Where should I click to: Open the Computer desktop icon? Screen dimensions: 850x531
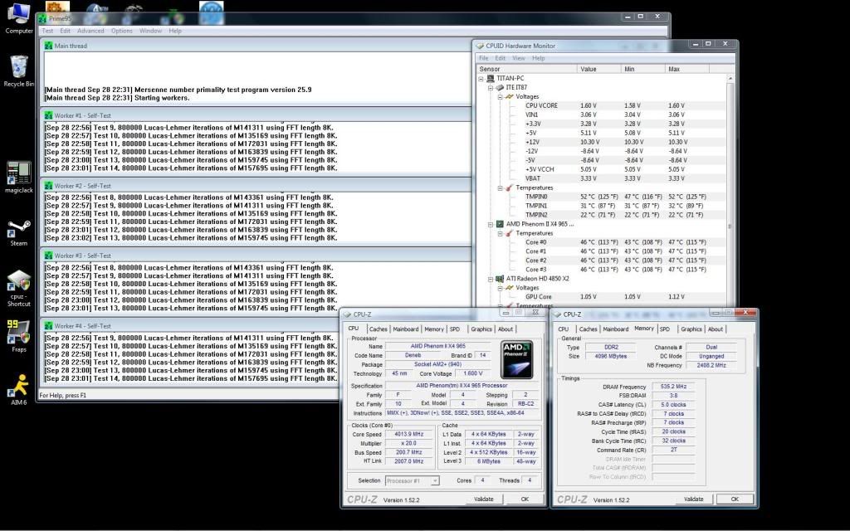tap(18, 15)
